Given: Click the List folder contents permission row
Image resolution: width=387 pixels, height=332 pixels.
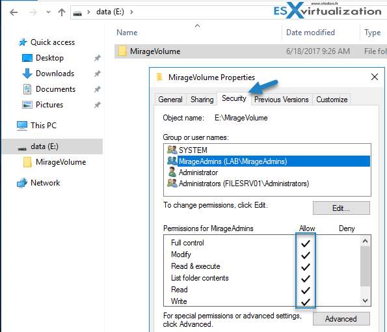Looking at the screenshot, I should click(261, 278).
